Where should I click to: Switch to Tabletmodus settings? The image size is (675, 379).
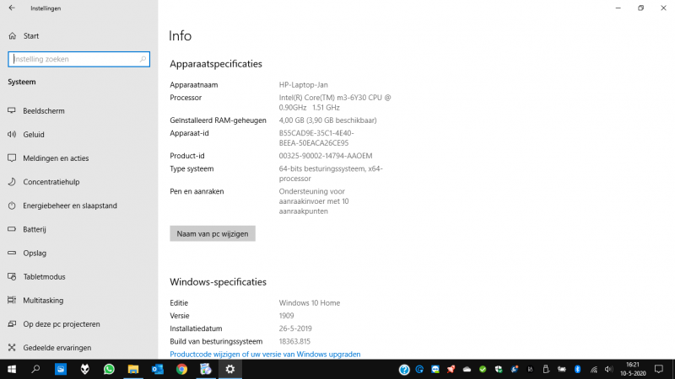pyautogui.click(x=44, y=276)
